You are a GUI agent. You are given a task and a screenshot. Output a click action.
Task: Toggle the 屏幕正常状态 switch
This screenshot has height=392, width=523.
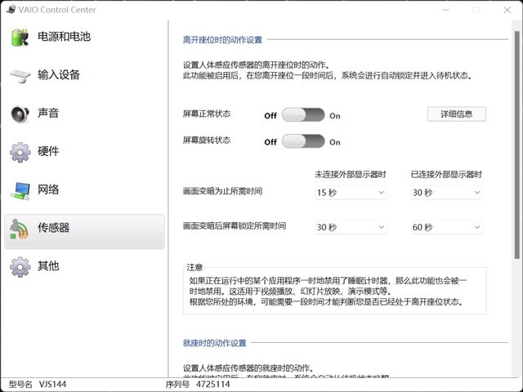[x=303, y=116]
